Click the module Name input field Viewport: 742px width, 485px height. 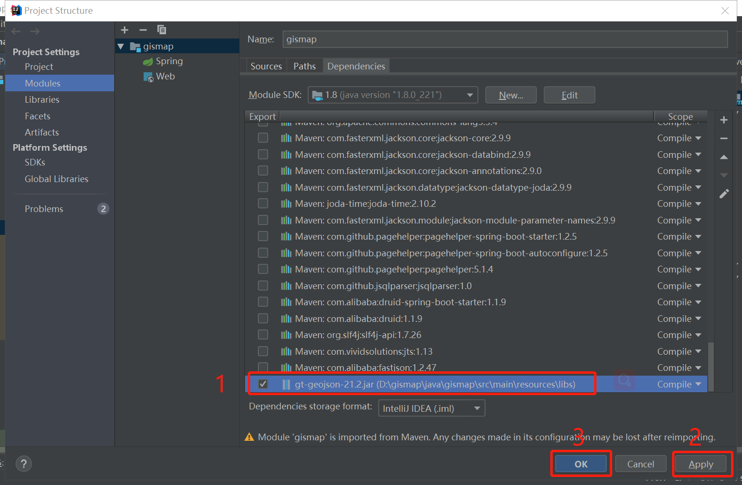(x=505, y=39)
